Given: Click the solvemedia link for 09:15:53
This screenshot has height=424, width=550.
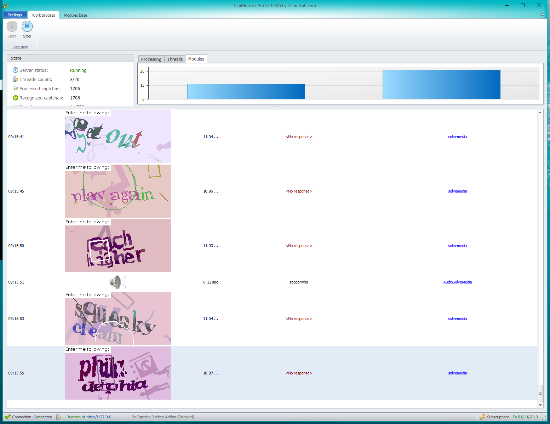Looking at the screenshot, I should [457, 319].
